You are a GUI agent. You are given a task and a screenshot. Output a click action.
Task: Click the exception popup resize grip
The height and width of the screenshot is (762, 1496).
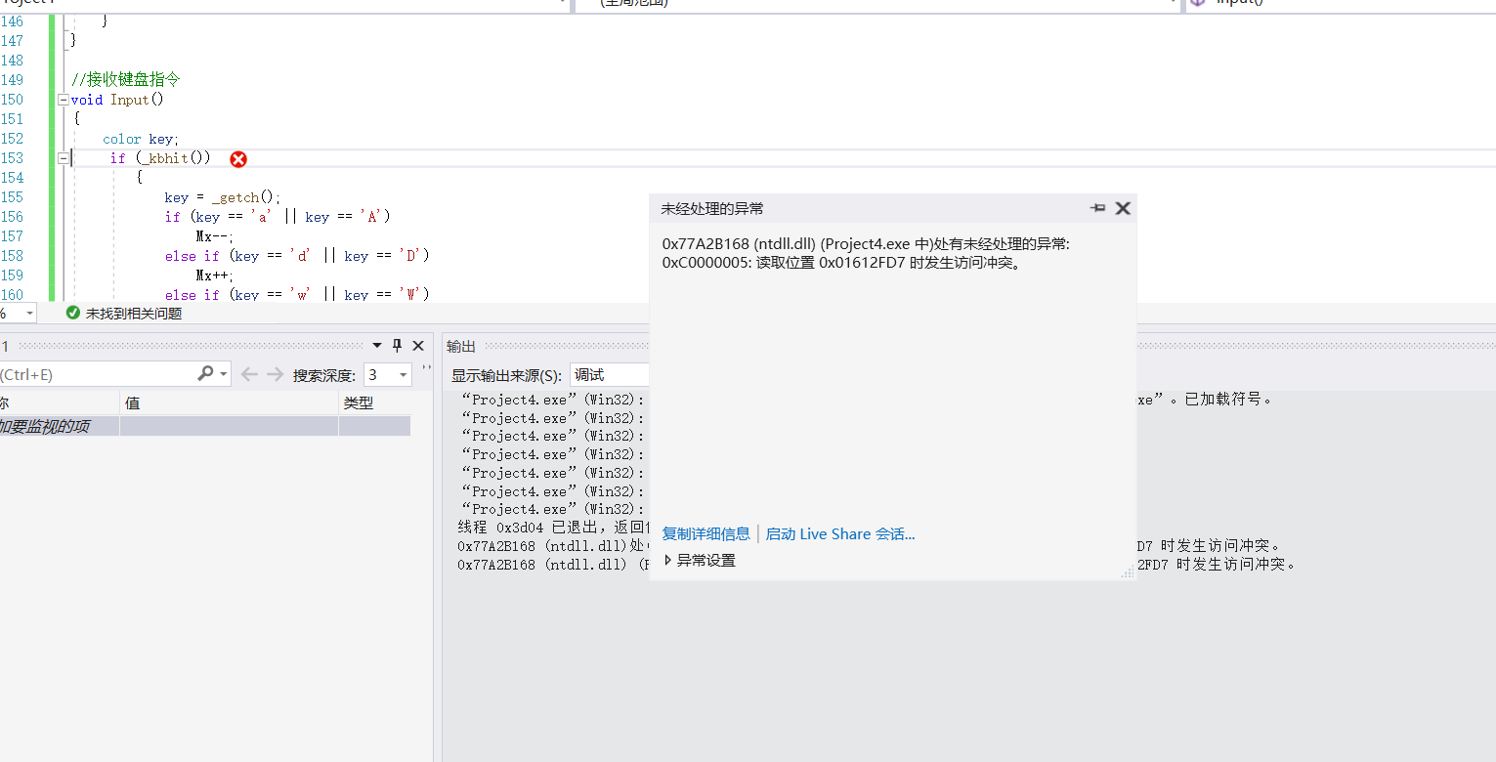tap(1128, 572)
